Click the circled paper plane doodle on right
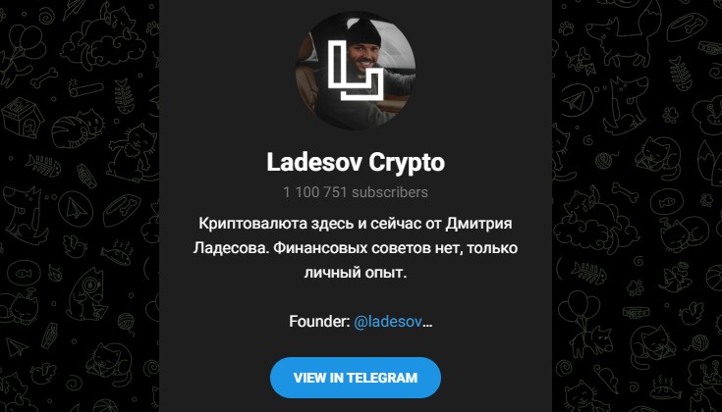Image resolution: width=722 pixels, height=412 pixels. [576, 100]
